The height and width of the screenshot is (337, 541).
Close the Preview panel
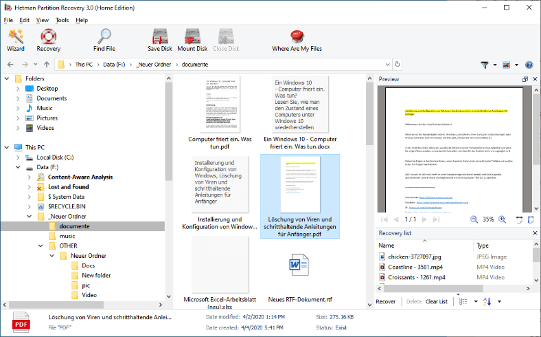[x=535, y=79]
